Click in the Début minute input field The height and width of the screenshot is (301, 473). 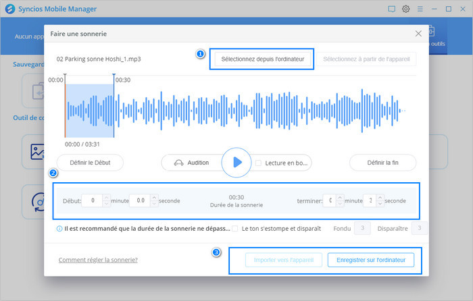coord(91,200)
